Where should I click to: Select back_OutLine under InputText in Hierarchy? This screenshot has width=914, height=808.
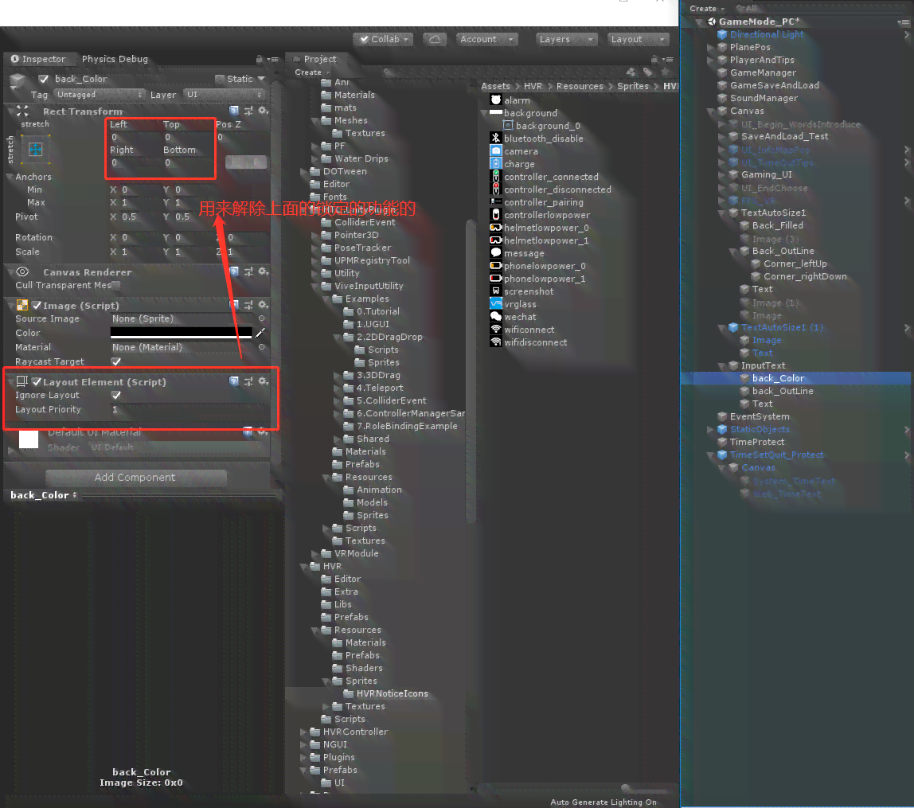(x=783, y=391)
